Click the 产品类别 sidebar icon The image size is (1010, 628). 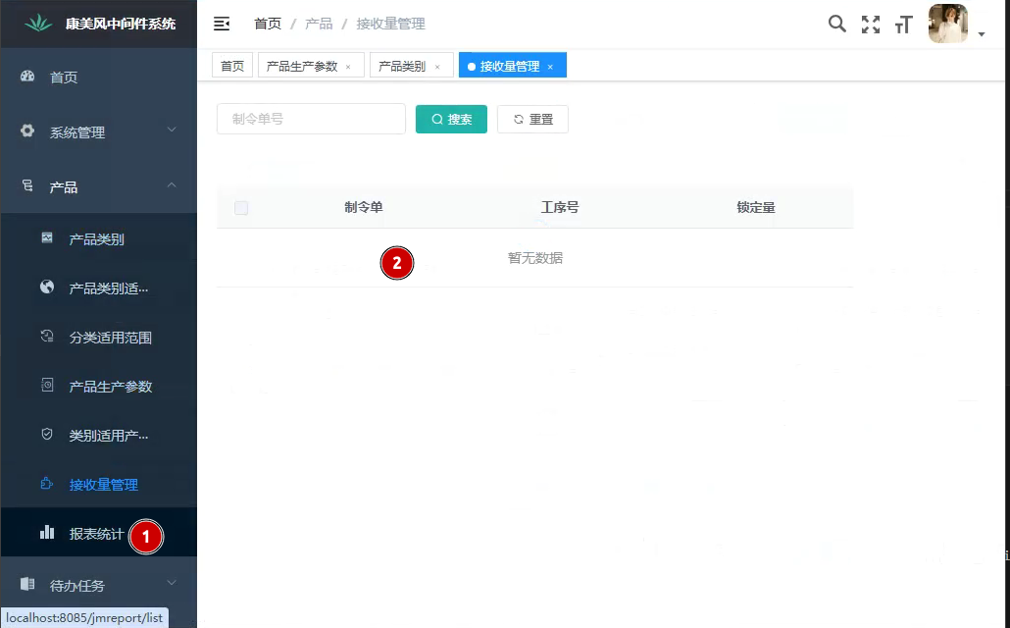[x=47, y=238]
